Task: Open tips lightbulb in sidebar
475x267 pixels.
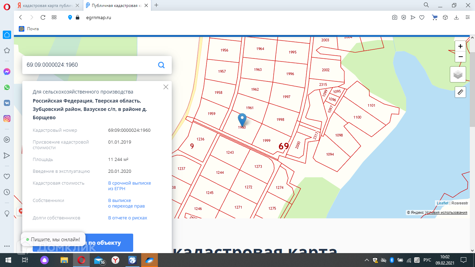Action: [7, 213]
